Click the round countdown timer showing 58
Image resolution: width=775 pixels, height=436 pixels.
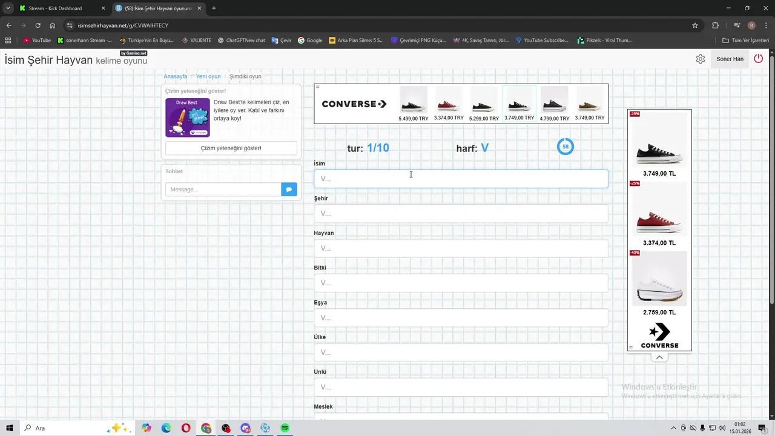(x=566, y=147)
